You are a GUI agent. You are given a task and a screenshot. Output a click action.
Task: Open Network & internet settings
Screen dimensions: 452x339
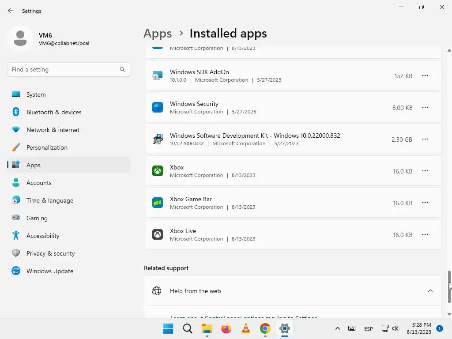69,130
